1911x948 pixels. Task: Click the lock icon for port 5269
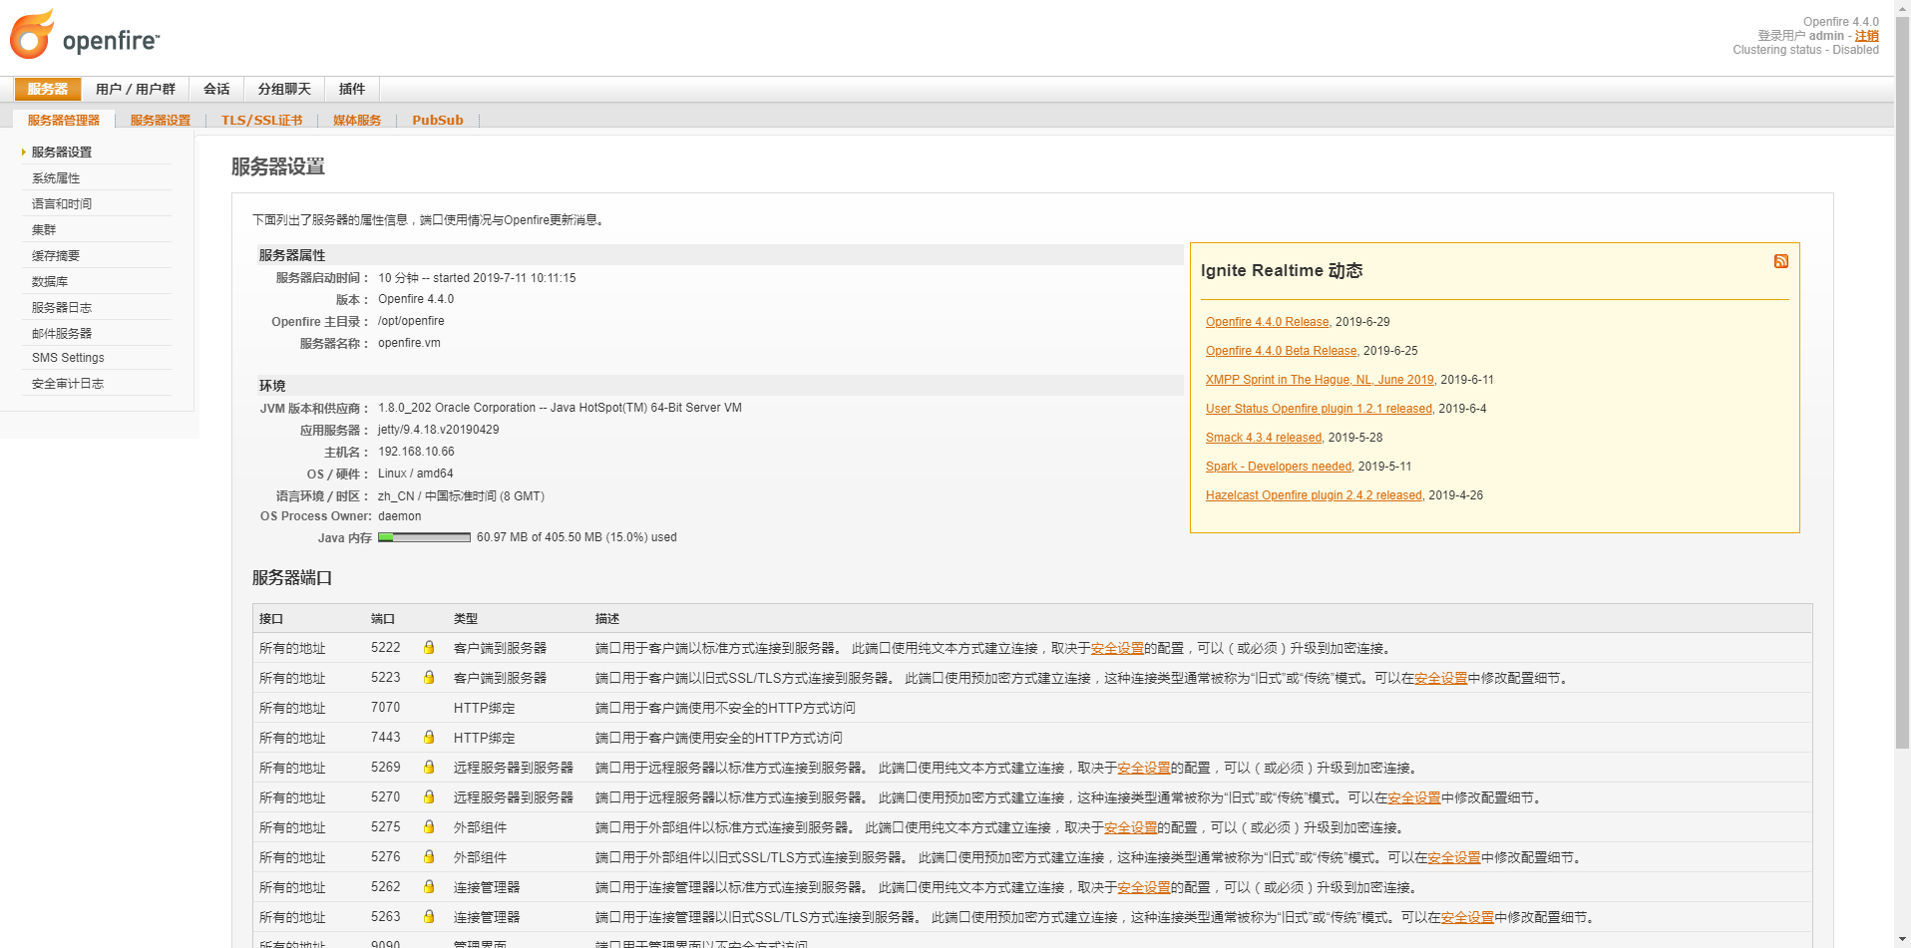coord(429,768)
